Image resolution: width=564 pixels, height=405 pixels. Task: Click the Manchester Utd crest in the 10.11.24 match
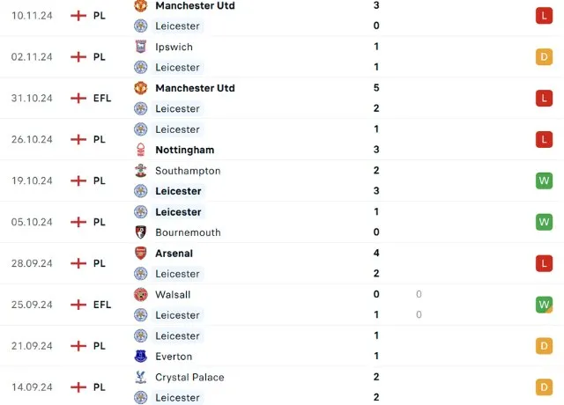coord(140,5)
